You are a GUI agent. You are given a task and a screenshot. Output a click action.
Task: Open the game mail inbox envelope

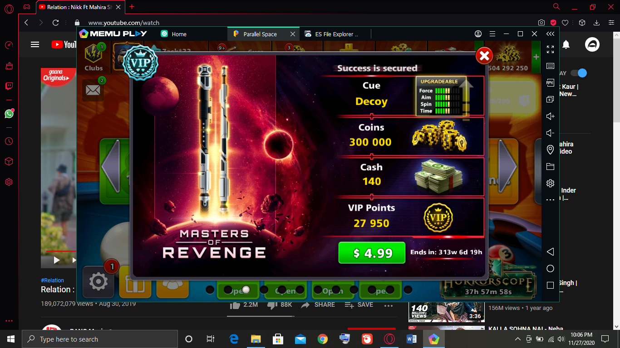point(93,90)
